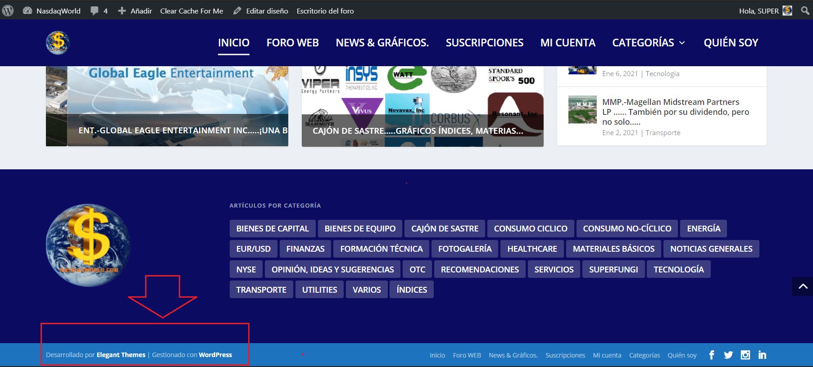Click the site logo in header
This screenshot has width=813, height=367.
[58, 43]
